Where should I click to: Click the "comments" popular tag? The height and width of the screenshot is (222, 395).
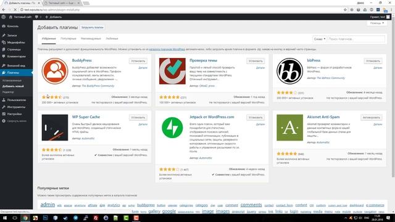click(x=251, y=205)
